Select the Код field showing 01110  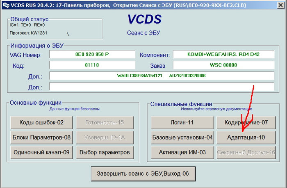[92, 65]
